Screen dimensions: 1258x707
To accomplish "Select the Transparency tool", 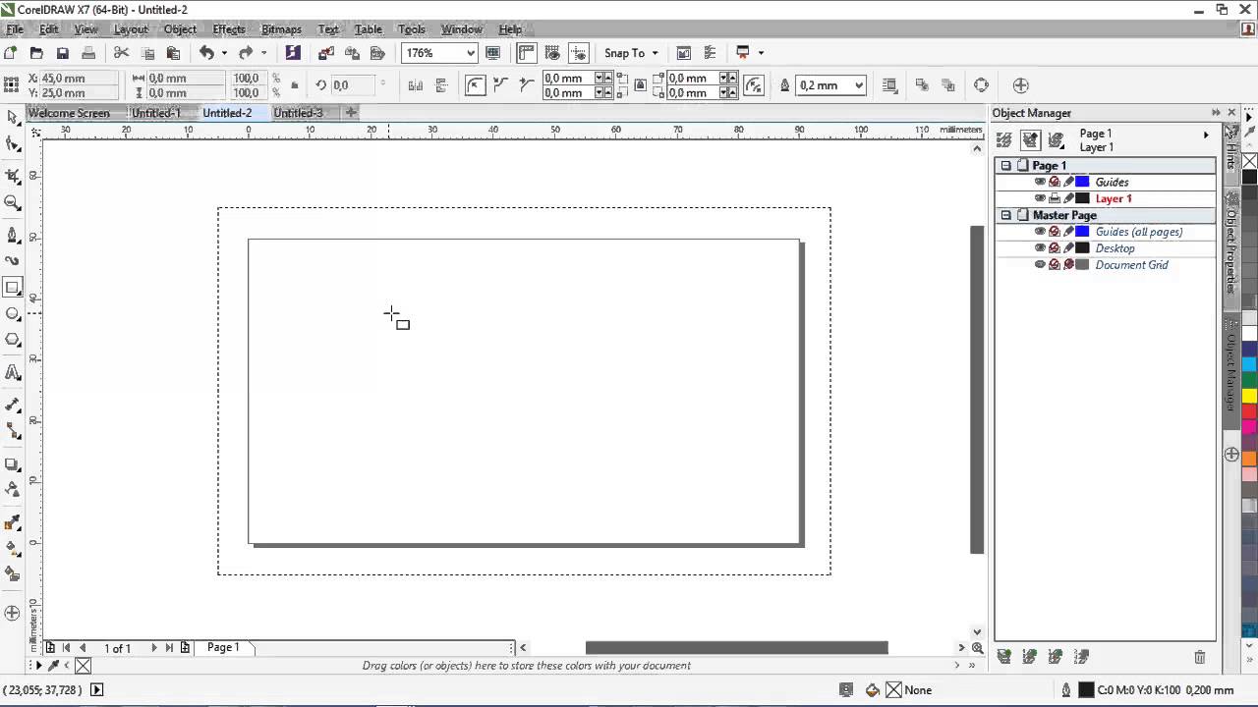I will pyautogui.click(x=12, y=489).
